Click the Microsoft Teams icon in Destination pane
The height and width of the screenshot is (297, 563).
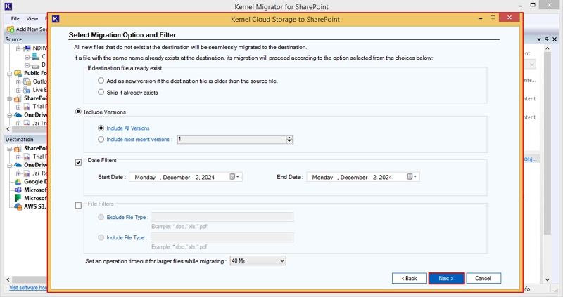tap(18, 190)
